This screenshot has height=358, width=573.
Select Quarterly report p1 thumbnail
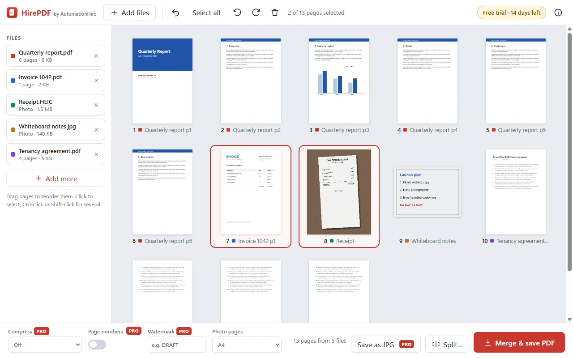(x=162, y=81)
